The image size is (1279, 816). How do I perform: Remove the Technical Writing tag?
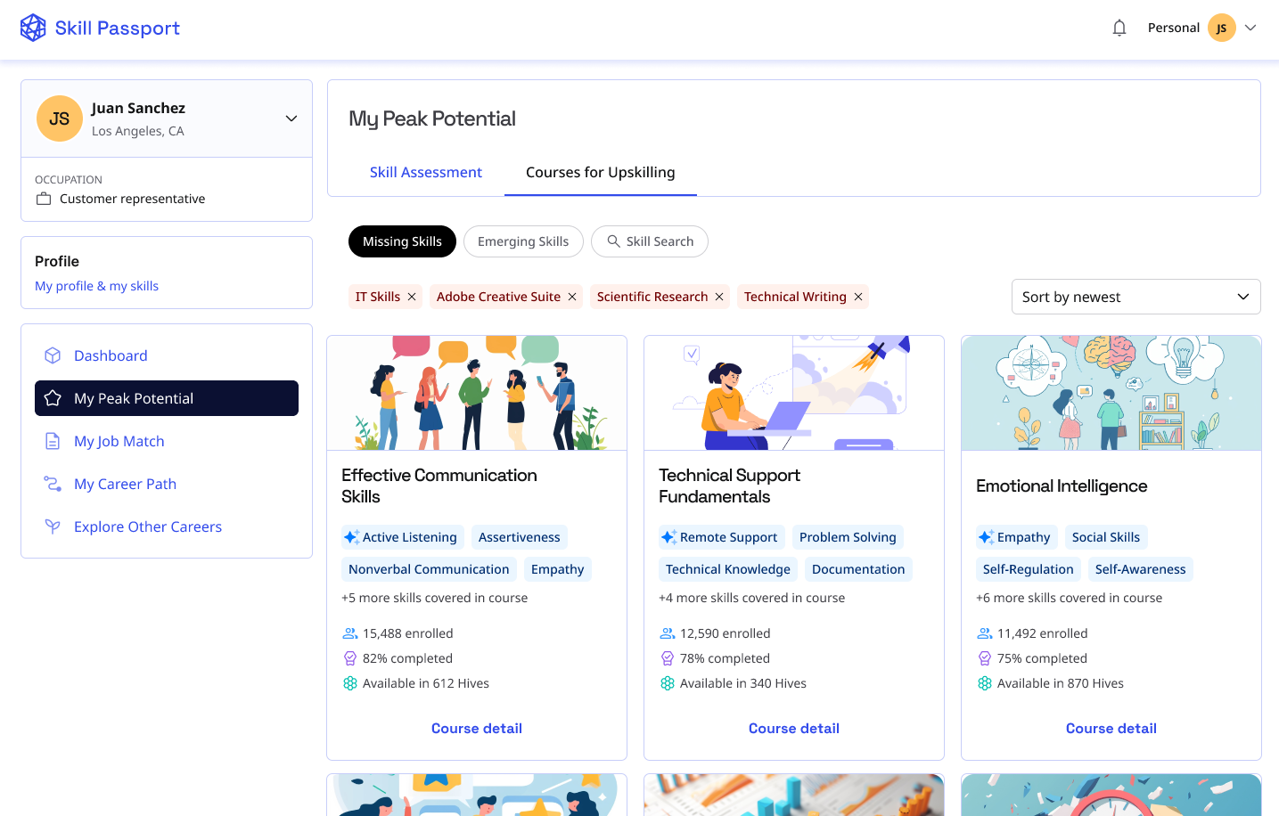(x=858, y=297)
